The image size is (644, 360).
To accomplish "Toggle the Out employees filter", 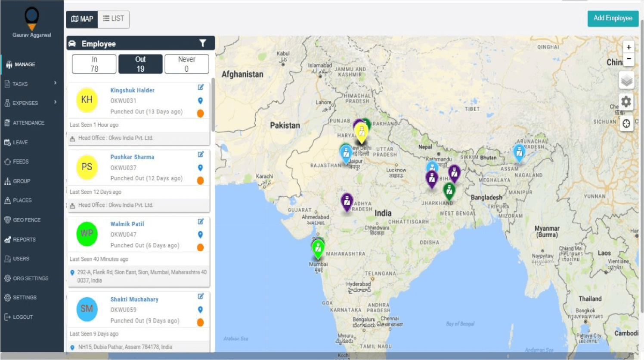I will [x=140, y=63].
